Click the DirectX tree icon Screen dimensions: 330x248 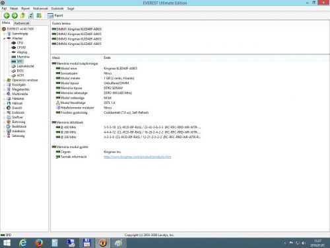tap(9, 108)
